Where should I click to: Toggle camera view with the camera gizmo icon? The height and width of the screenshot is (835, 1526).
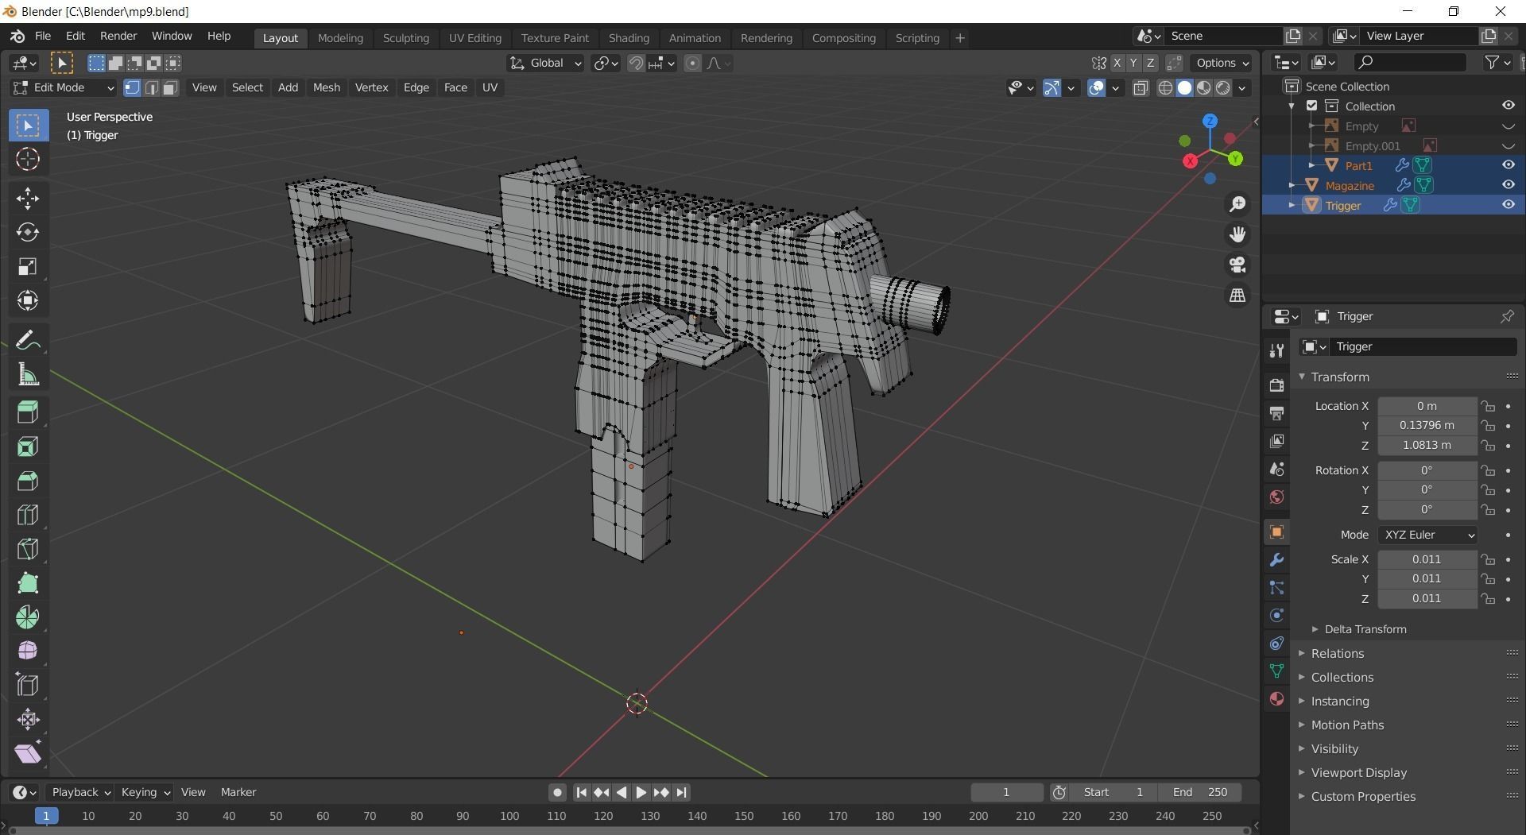[1237, 265]
